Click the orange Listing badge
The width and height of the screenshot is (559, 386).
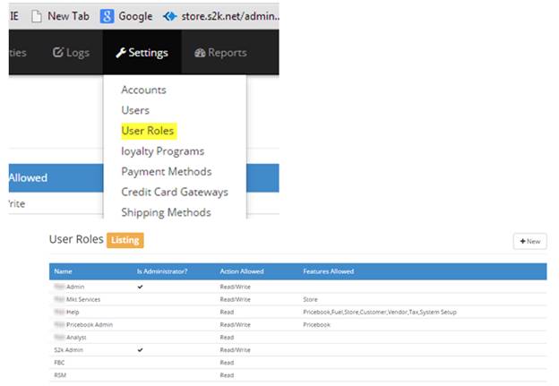tap(125, 240)
